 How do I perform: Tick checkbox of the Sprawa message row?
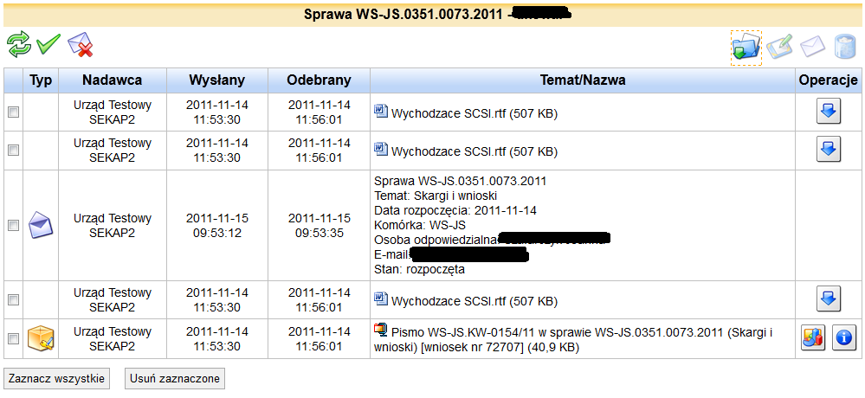(x=13, y=225)
